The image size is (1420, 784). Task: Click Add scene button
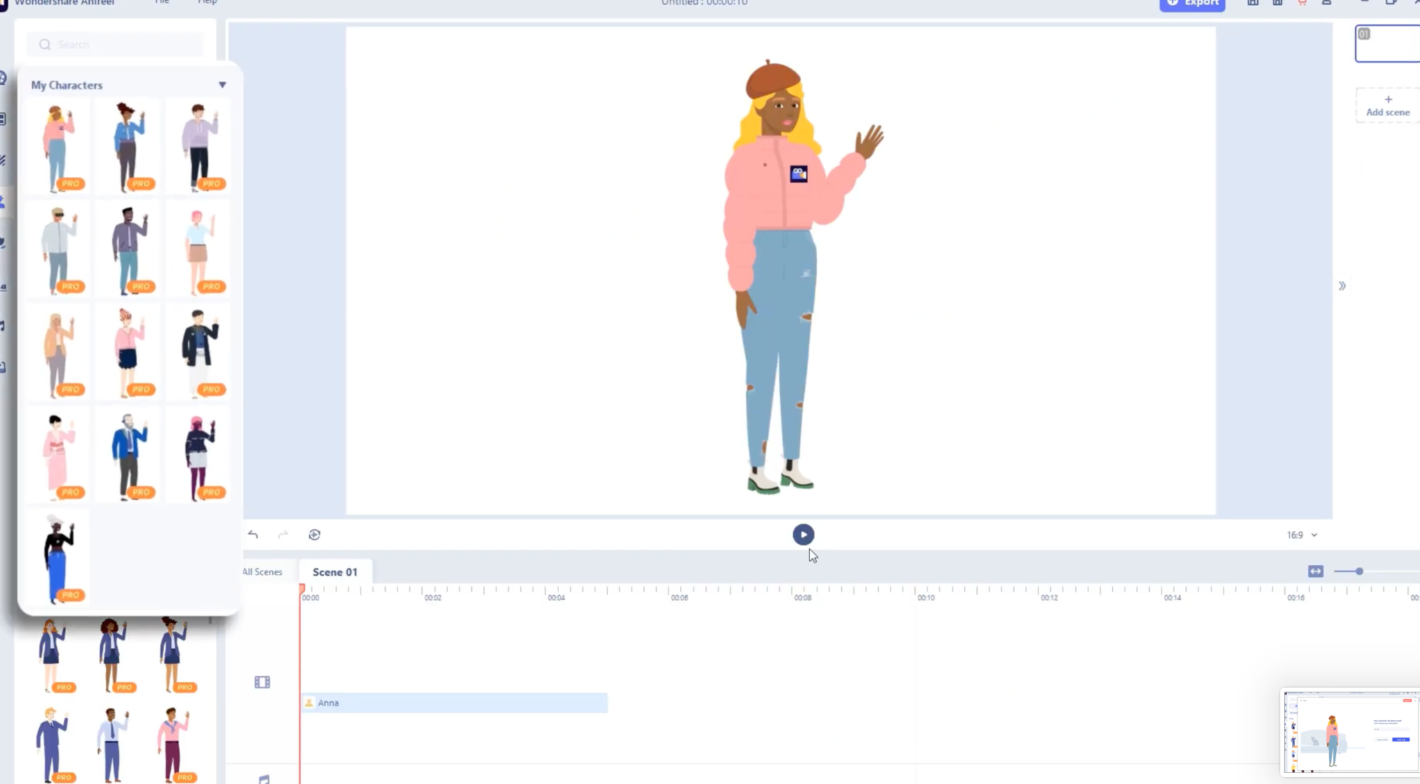1387,106
